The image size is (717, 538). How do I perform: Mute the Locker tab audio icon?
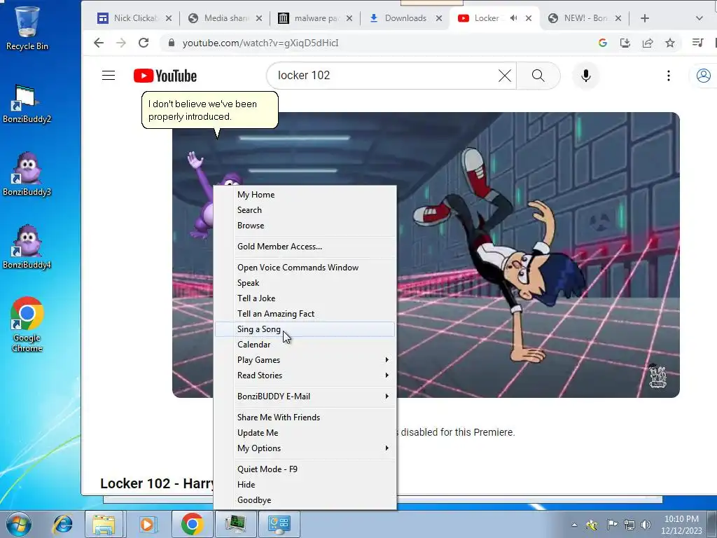tap(514, 18)
